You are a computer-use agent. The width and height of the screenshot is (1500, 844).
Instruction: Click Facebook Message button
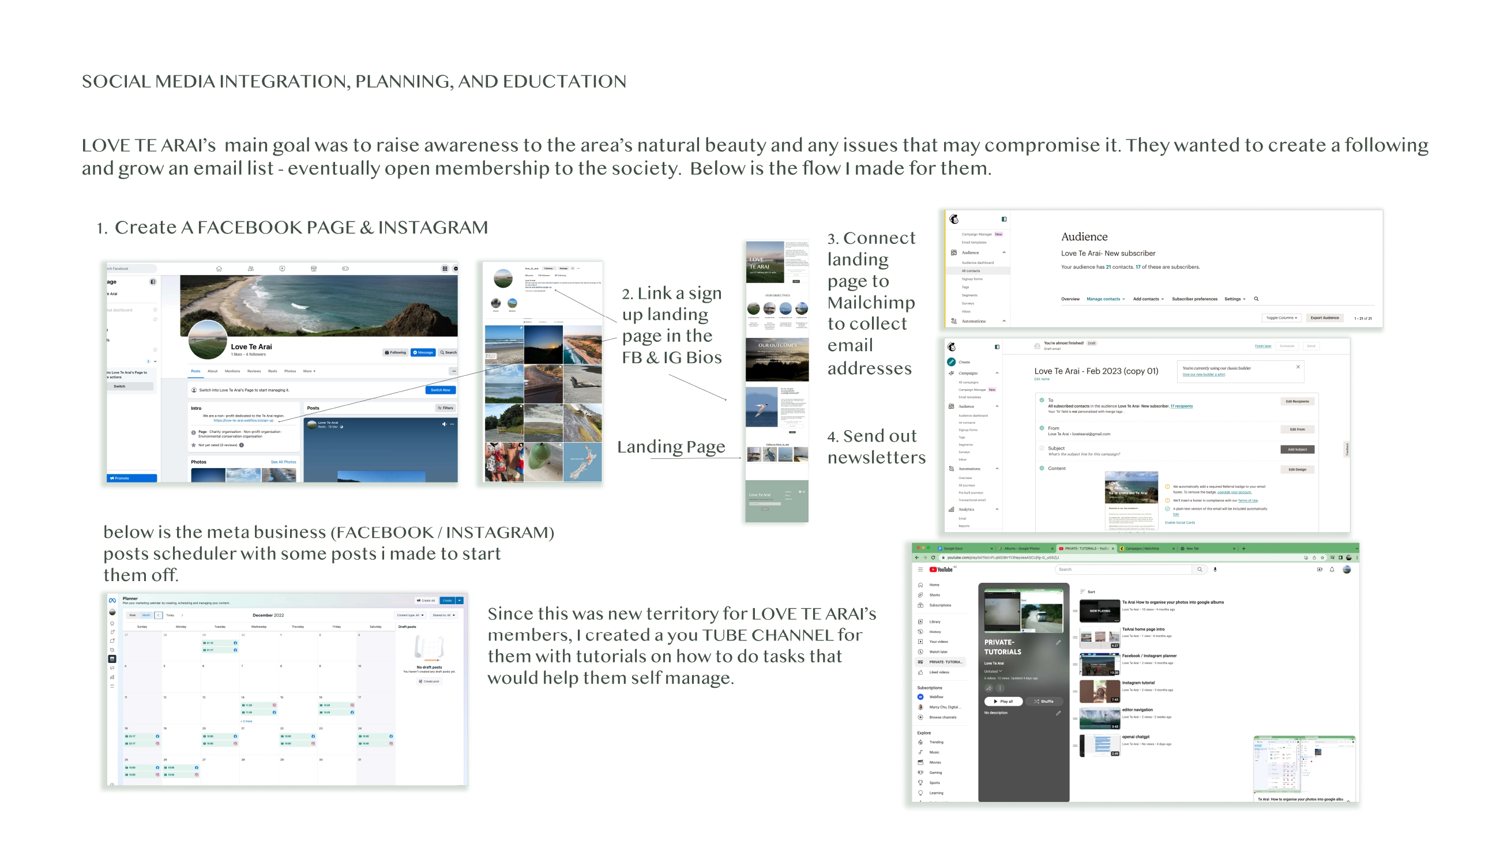tap(423, 352)
